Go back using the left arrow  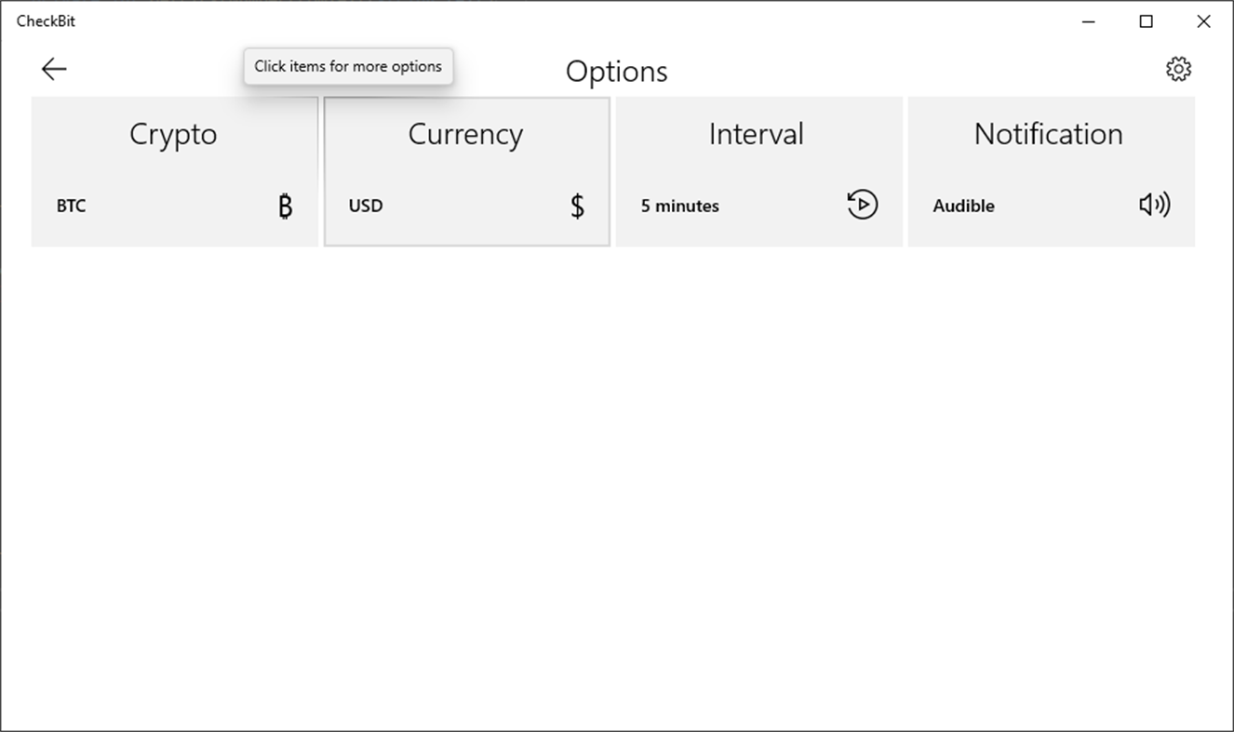[54, 69]
